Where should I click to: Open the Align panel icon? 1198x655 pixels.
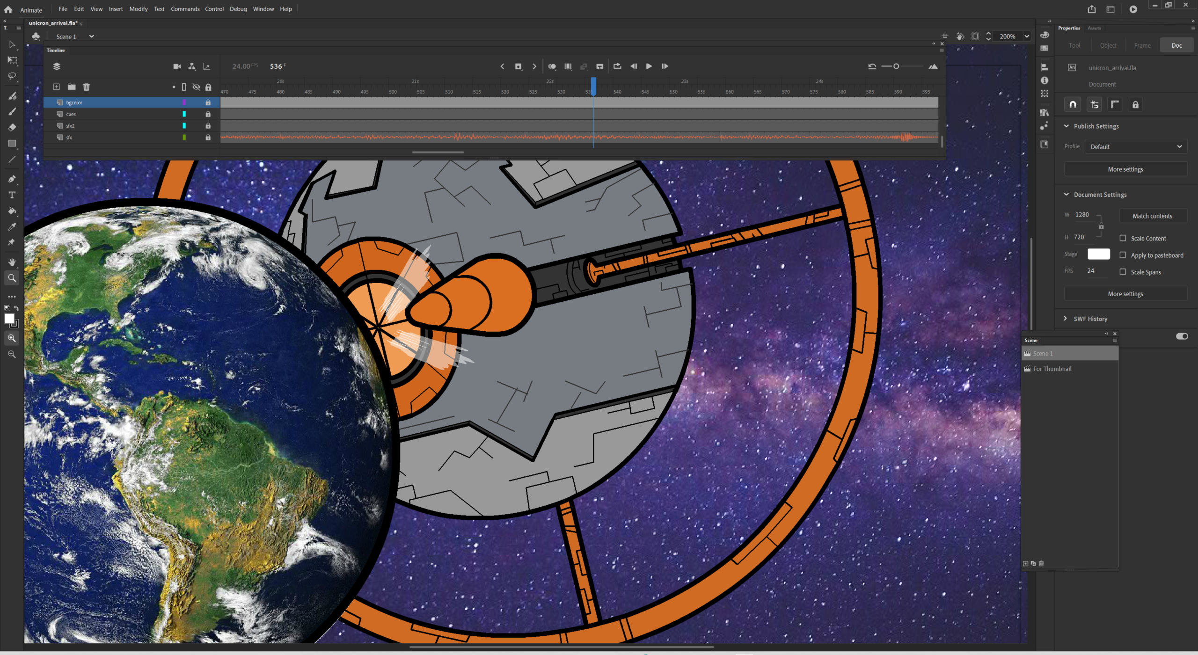(x=1045, y=67)
